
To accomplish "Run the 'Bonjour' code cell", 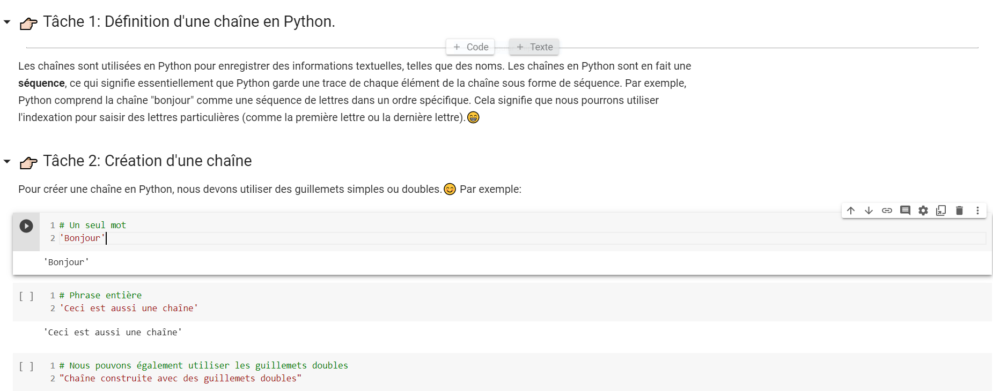I will 26,226.
